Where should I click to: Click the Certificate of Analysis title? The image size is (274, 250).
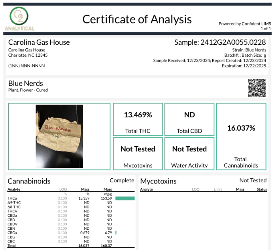pyautogui.click(x=137, y=19)
